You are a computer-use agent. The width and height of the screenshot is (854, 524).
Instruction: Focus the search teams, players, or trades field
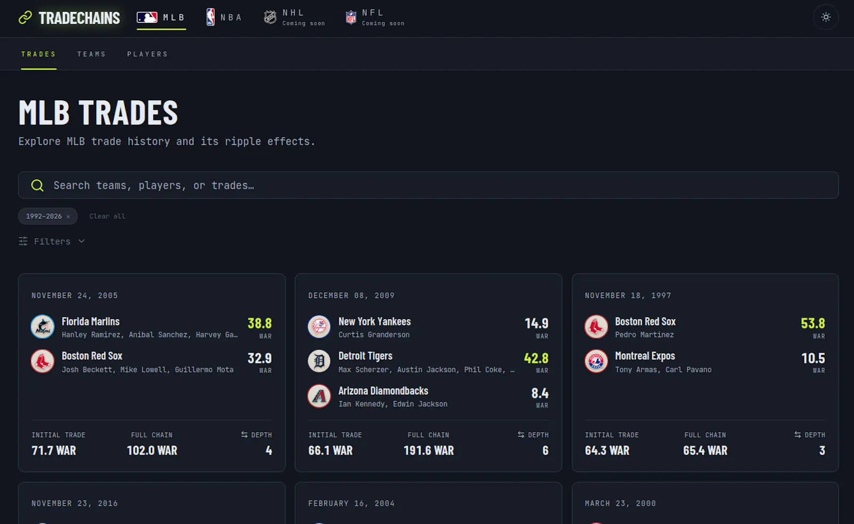click(428, 185)
